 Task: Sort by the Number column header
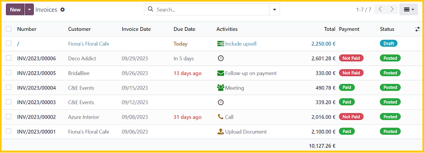27,29
